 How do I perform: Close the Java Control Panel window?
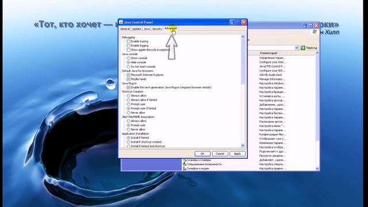(244, 22)
